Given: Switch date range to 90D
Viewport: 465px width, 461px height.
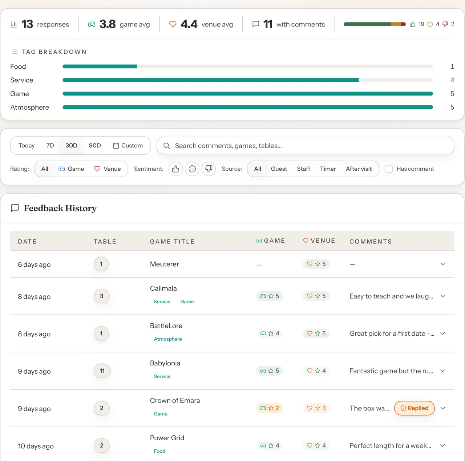Looking at the screenshot, I should 95,146.
